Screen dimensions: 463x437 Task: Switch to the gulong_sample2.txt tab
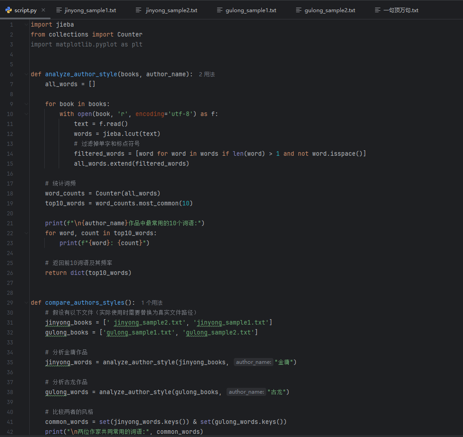pos(329,10)
